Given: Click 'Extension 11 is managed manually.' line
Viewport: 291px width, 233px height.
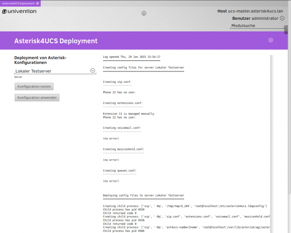Looking at the screenshot, I should coord(129,113).
